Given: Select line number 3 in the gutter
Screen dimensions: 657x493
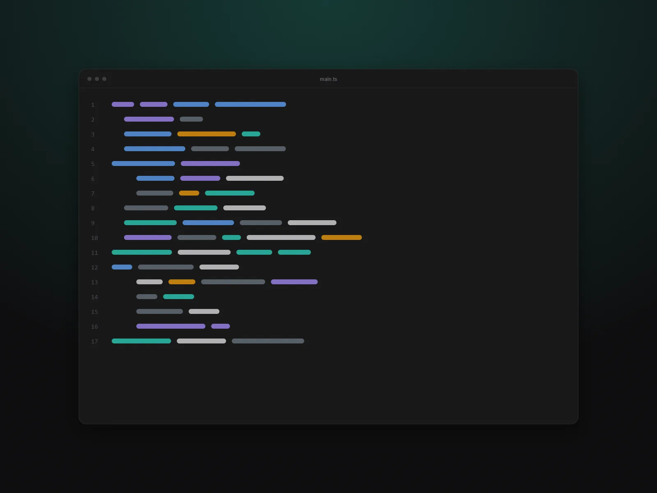Looking at the screenshot, I should click(x=93, y=134).
